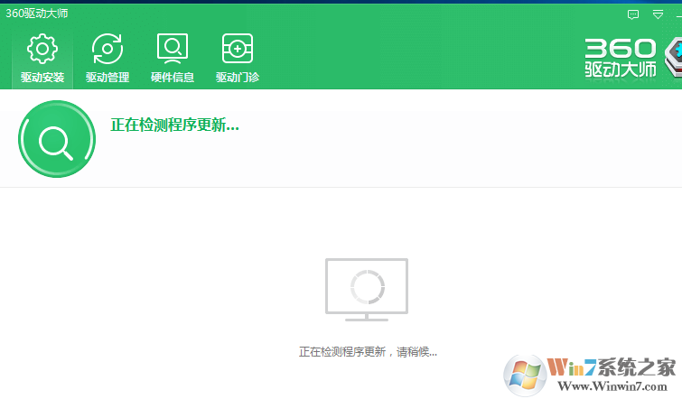Click the Windows flag watermark logo
Screen dimensions: 682x399
[524, 372]
